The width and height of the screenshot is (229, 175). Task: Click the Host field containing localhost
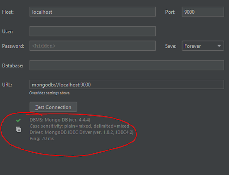(93, 12)
